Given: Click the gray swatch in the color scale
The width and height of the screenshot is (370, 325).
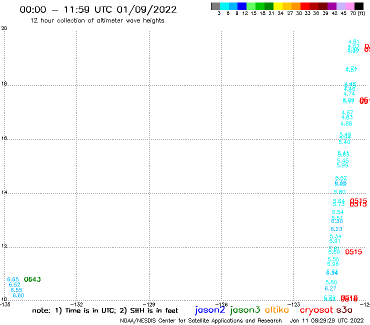Looking at the screenshot, I should [x=215, y=6].
